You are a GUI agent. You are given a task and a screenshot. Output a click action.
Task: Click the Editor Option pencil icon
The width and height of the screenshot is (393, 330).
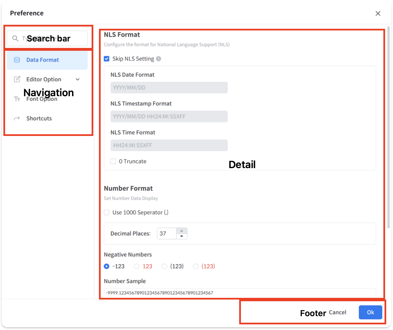click(x=17, y=79)
